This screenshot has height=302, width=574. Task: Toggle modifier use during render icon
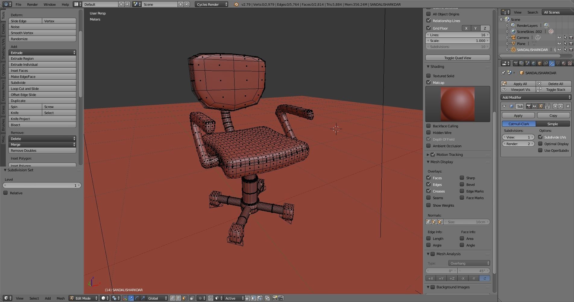(x=528, y=106)
